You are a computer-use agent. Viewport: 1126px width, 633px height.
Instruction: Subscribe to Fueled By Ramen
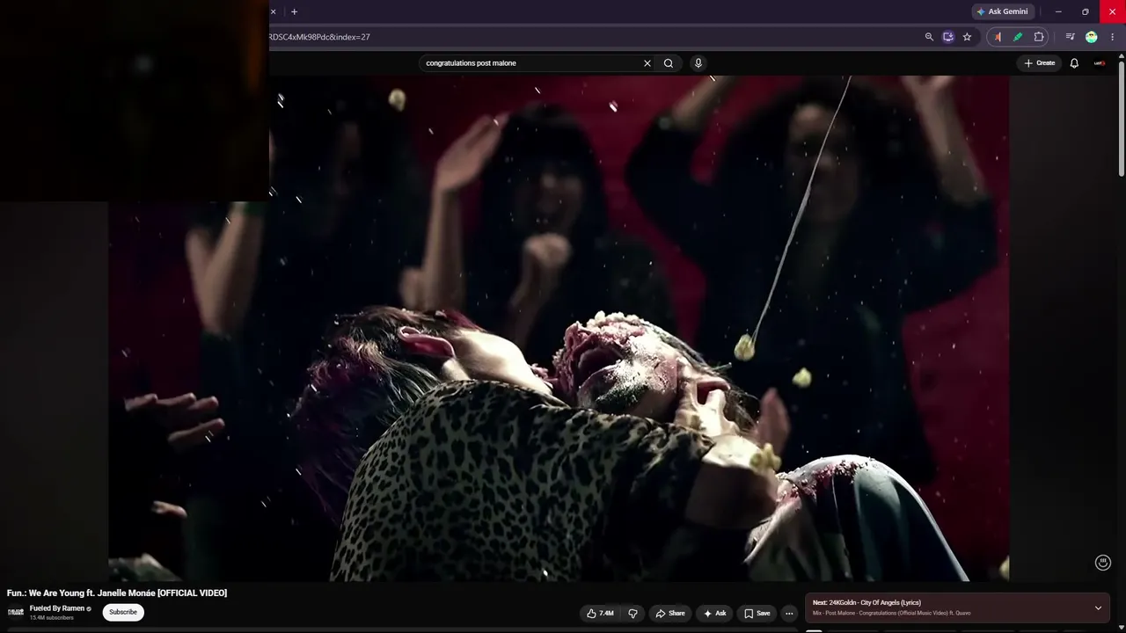click(123, 612)
